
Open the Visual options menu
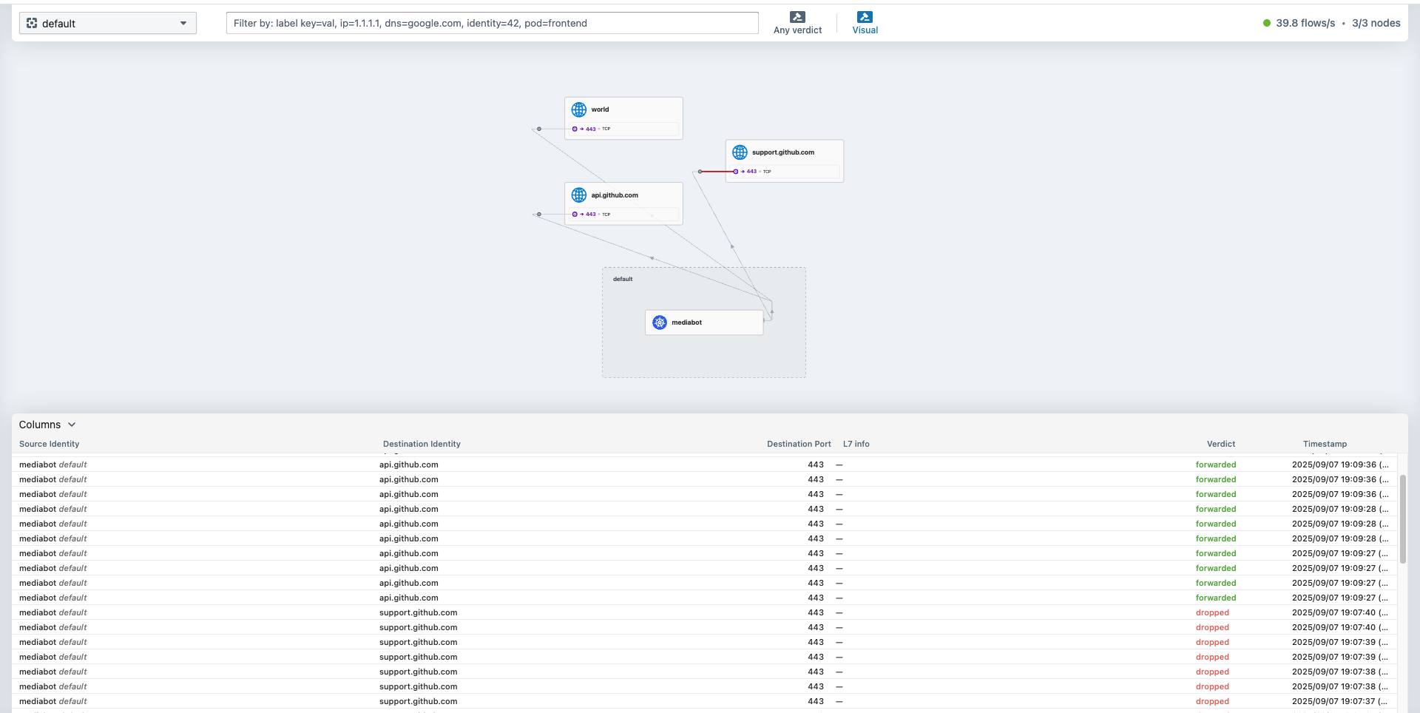(x=865, y=23)
